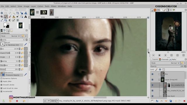Viewport: 187px width, 105px height.
Task: Click the Pressure Opacity dynamics name
Action: [14, 75]
